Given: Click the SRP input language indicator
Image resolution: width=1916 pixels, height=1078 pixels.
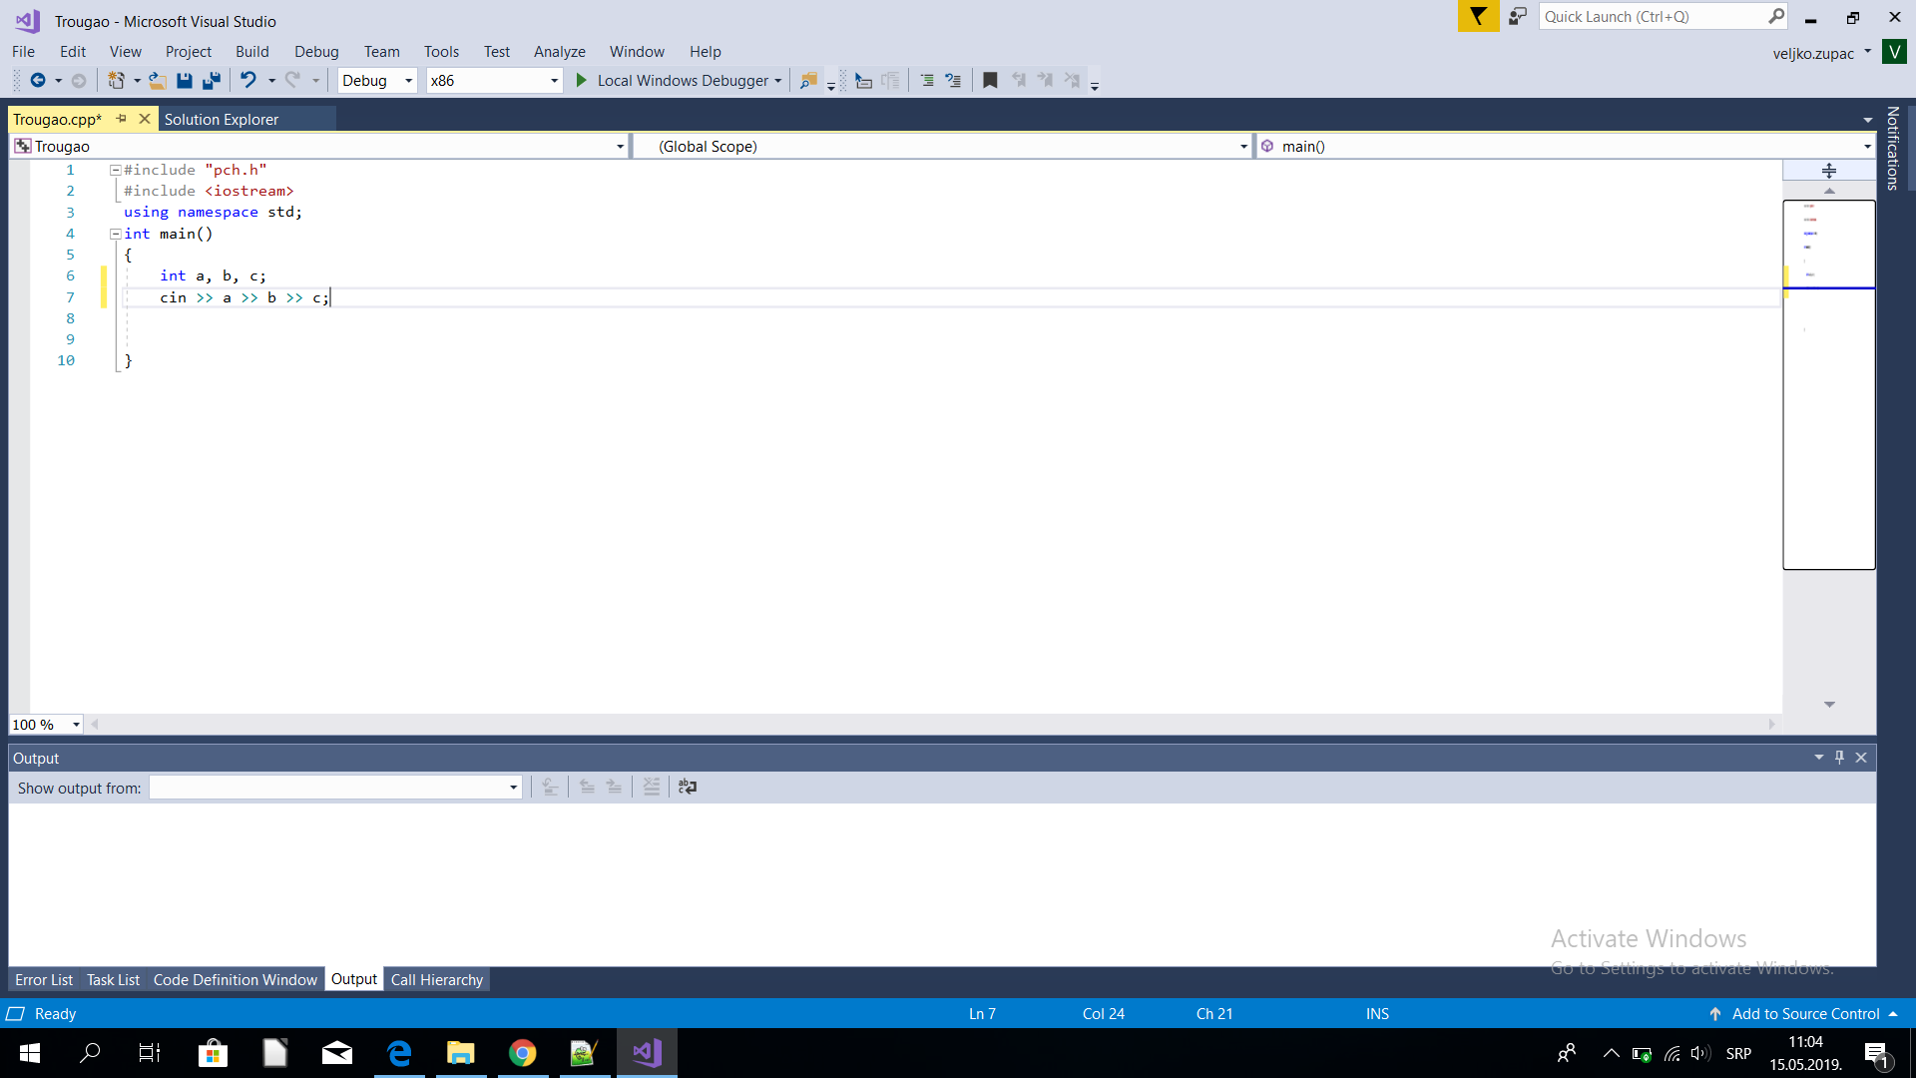Looking at the screenshot, I should coord(1738,1054).
